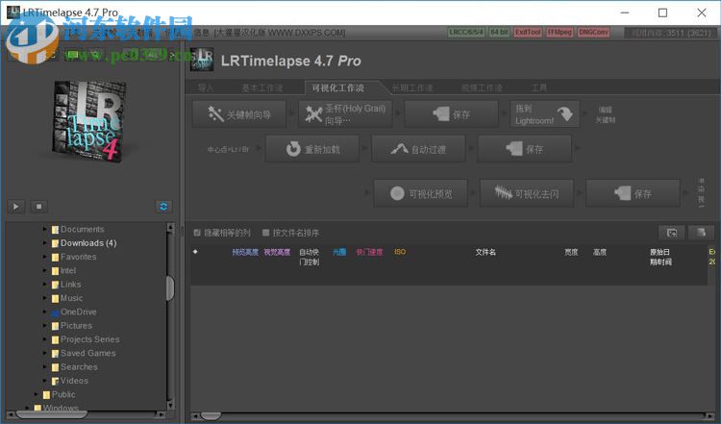Click the 重新加载 reload button
The image size is (721, 424).
point(312,149)
